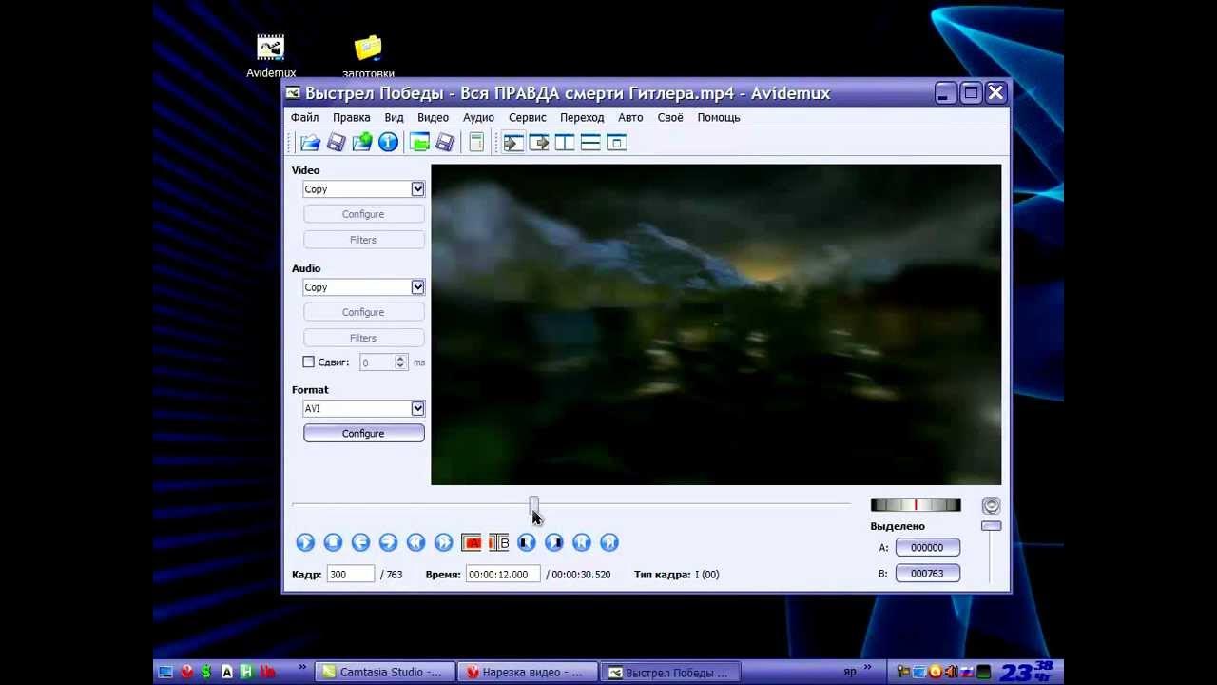Open the заготовки desktop folder
The height and width of the screenshot is (685, 1217).
point(368,56)
